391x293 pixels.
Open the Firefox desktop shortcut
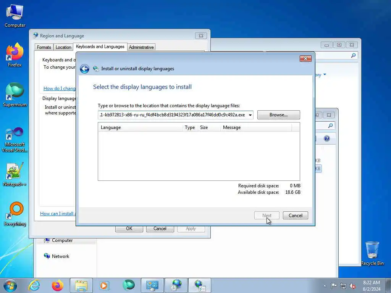pyautogui.click(x=15, y=55)
